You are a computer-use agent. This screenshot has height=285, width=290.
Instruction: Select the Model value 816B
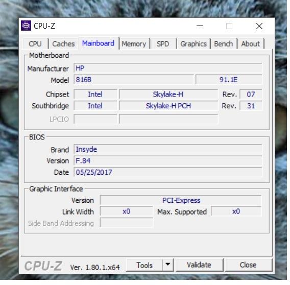pyautogui.click(x=134, y=80)
